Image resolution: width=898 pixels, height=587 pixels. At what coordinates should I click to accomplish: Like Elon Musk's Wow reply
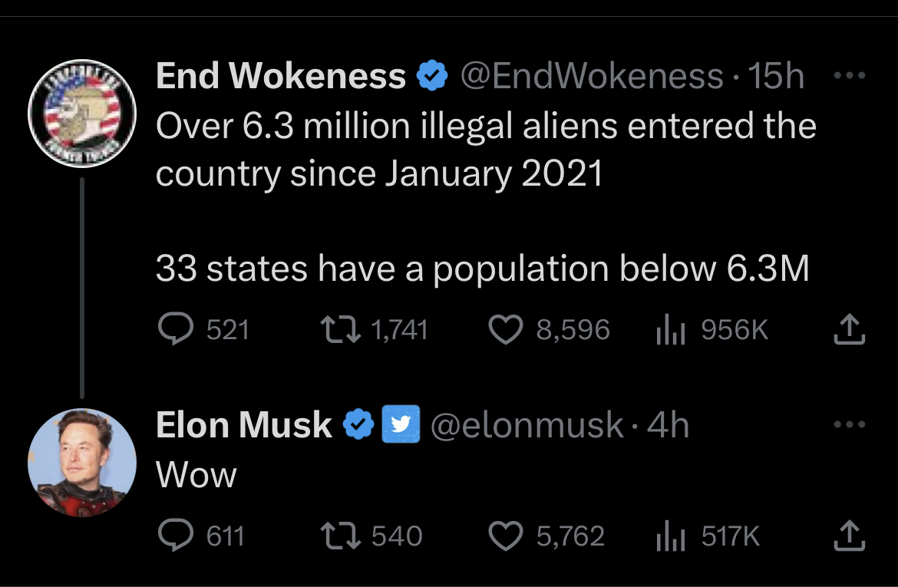[x=505, y=536]
